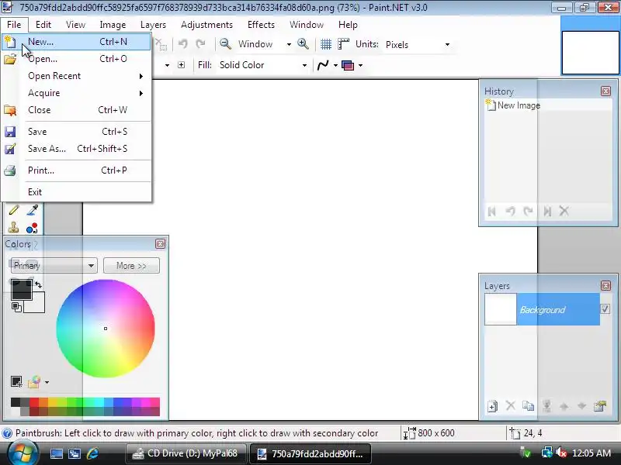Click the Delete Layer icon
The height and width of the screenshot is (465, 621).
click(511, 405)
